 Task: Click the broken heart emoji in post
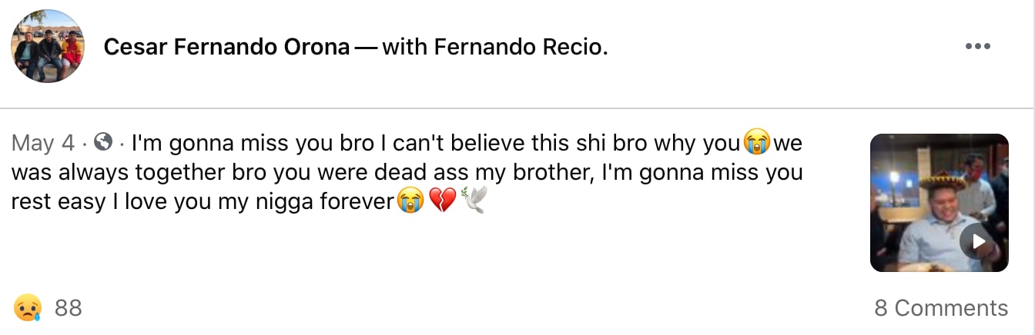[x=442, y=203]
